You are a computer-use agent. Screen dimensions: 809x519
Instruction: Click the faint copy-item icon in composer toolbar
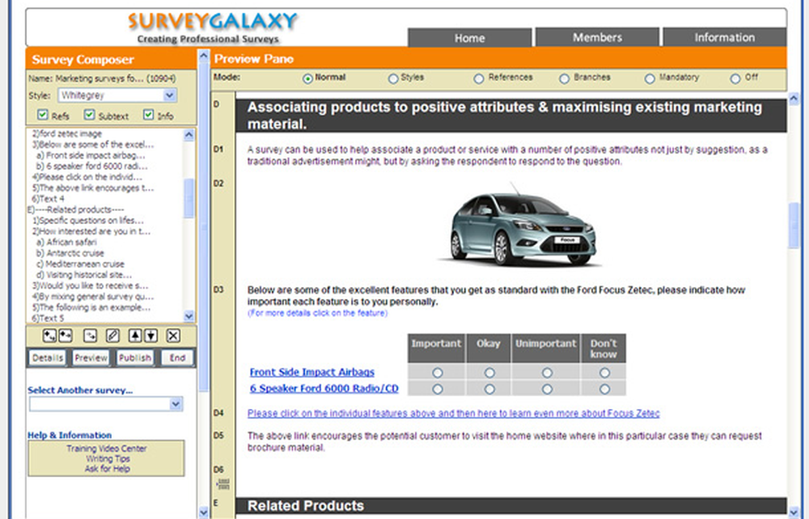90,336
